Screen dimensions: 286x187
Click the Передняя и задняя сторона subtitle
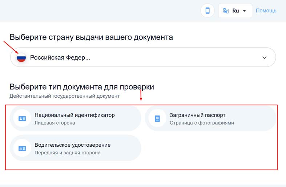tap(67, 153)
